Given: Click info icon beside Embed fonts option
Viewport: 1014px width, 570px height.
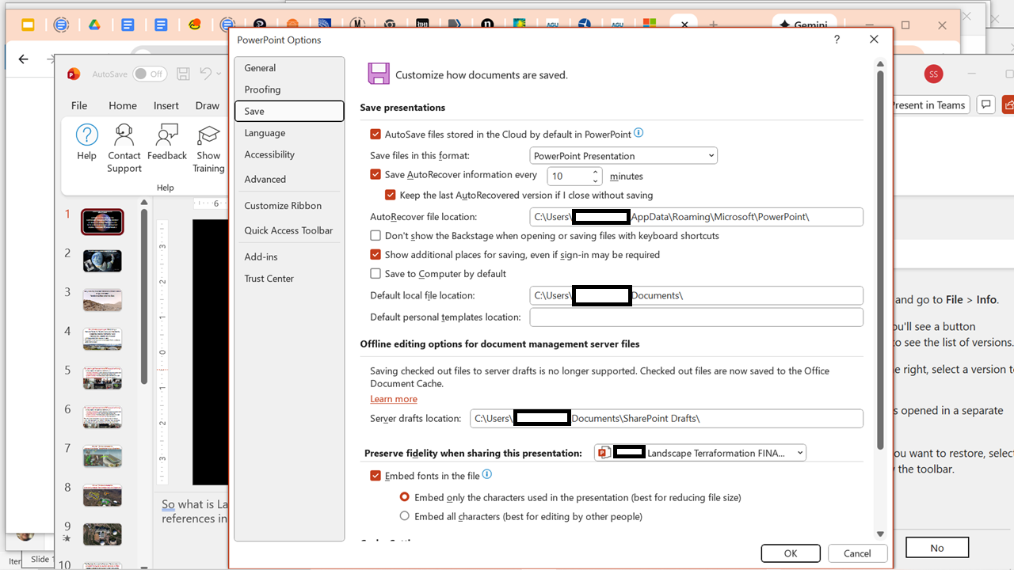Looking at the screenshot, I should [x=487, y=475].
